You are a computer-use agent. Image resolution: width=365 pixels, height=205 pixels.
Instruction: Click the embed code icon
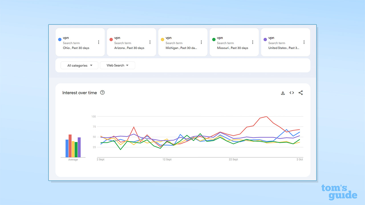pyautogui.click(x=292, y=93)
